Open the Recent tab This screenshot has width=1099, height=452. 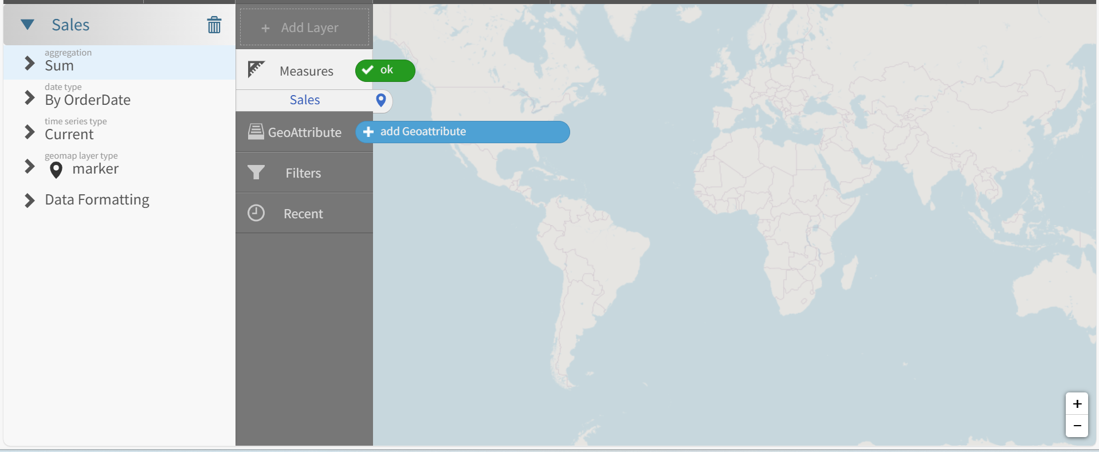(304, 213)
